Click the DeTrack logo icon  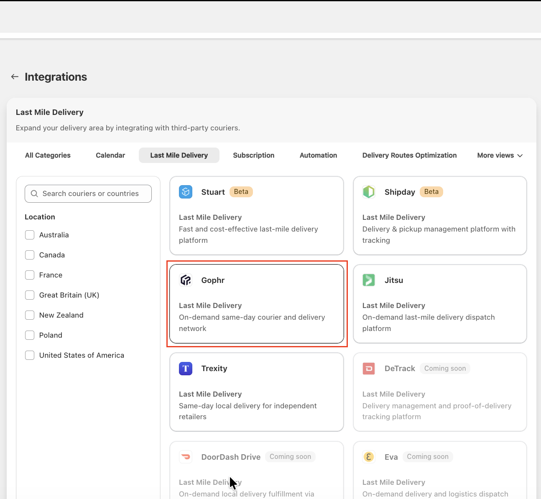[369, 369]
